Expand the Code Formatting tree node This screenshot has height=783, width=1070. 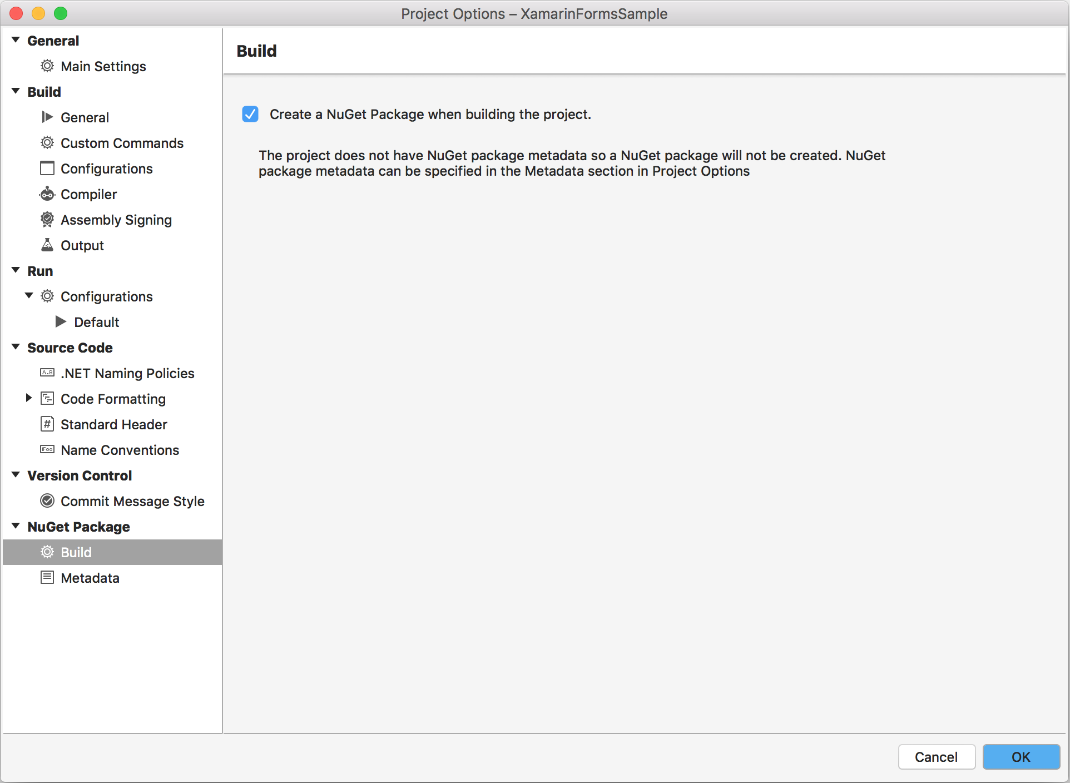tap(29, 398)
